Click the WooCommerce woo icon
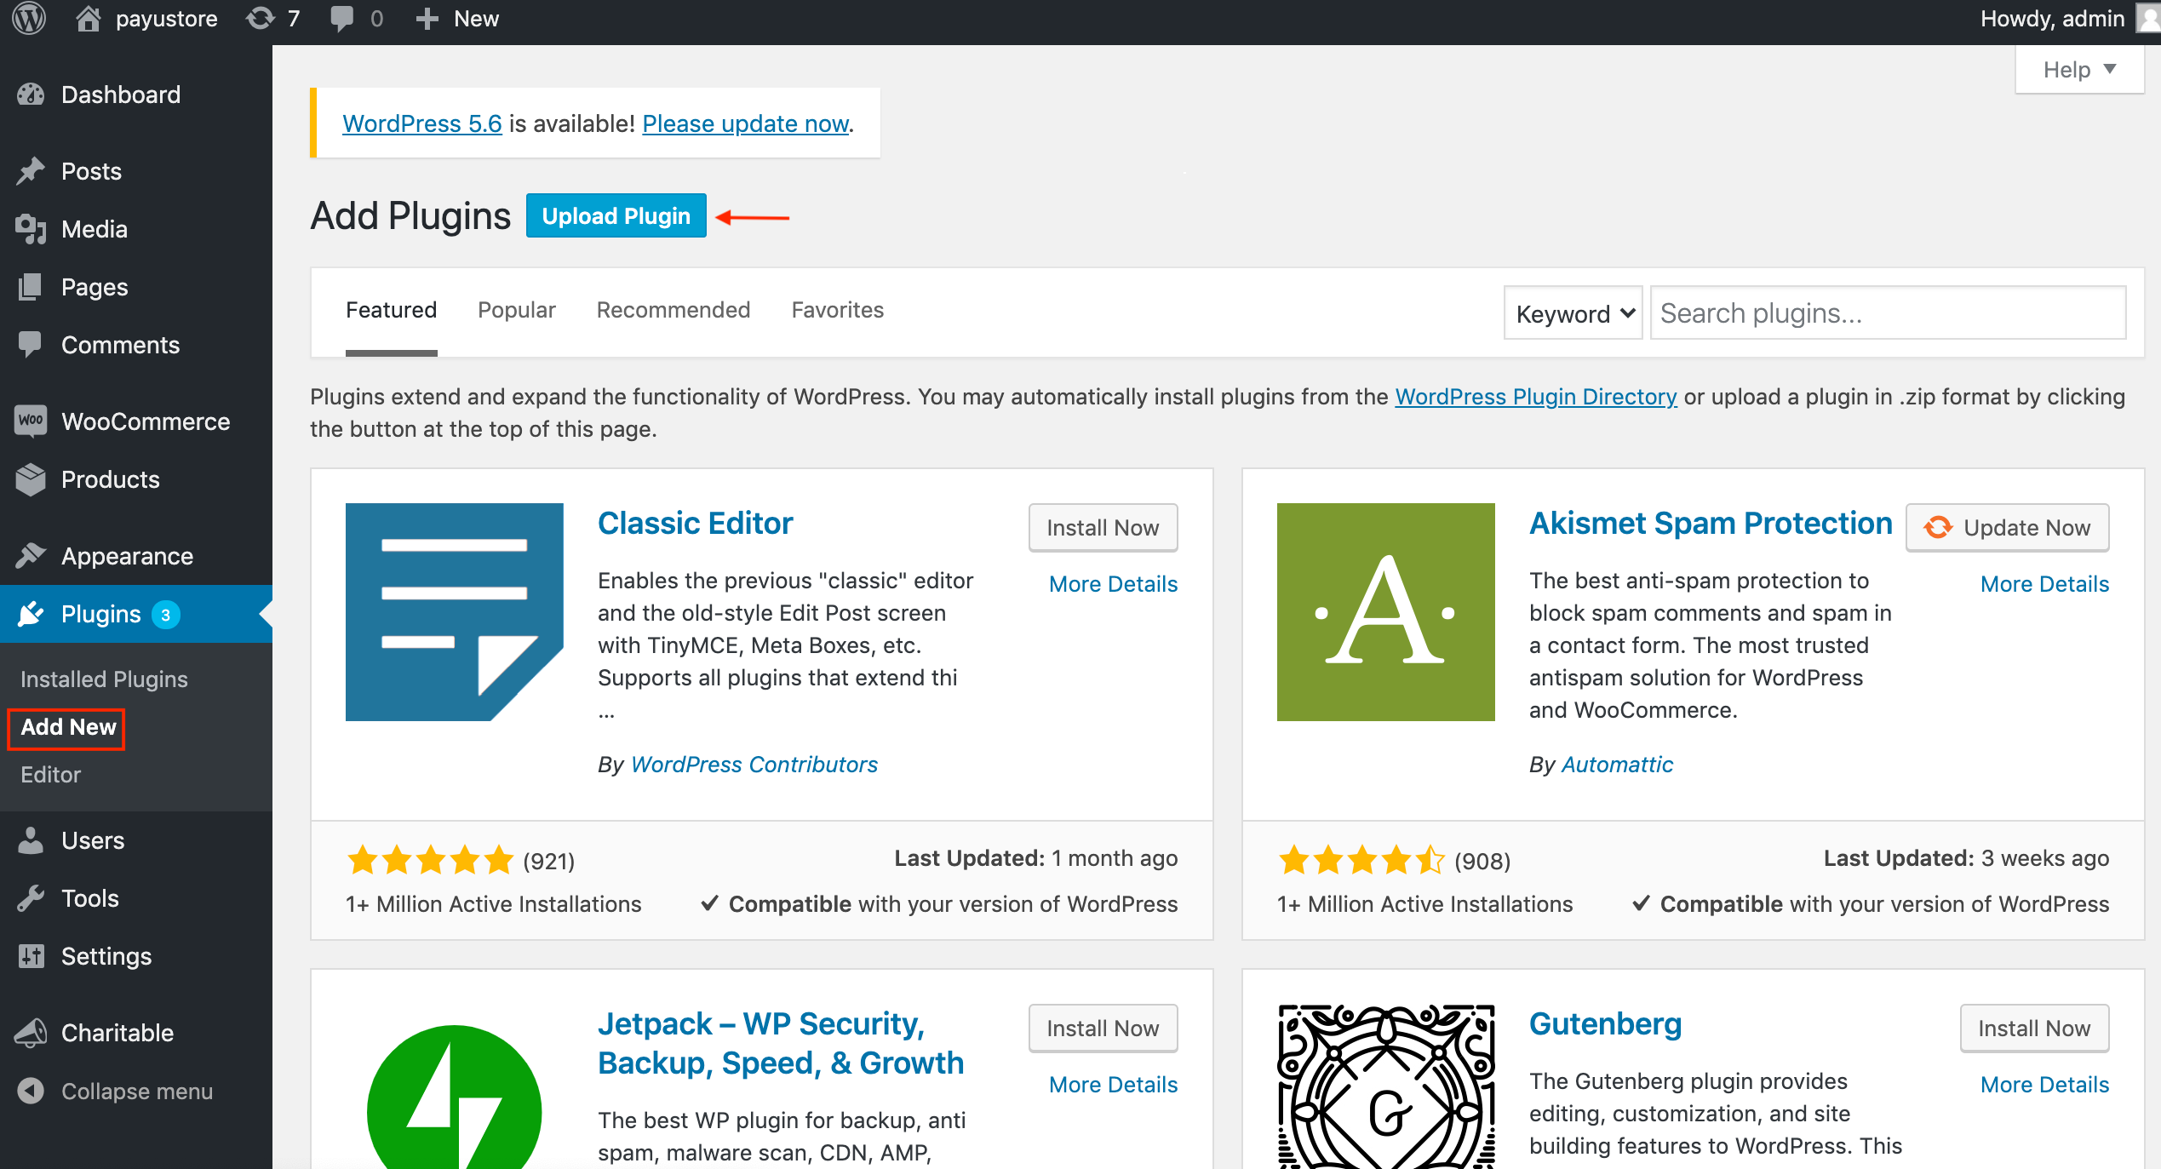 pyautogui.click(x=31, y=421)
